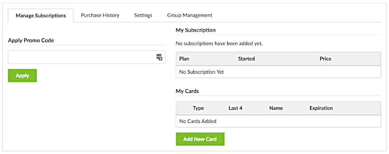Click the green Apply button
This screenshot has height=154, width=389.
point(22,75)
